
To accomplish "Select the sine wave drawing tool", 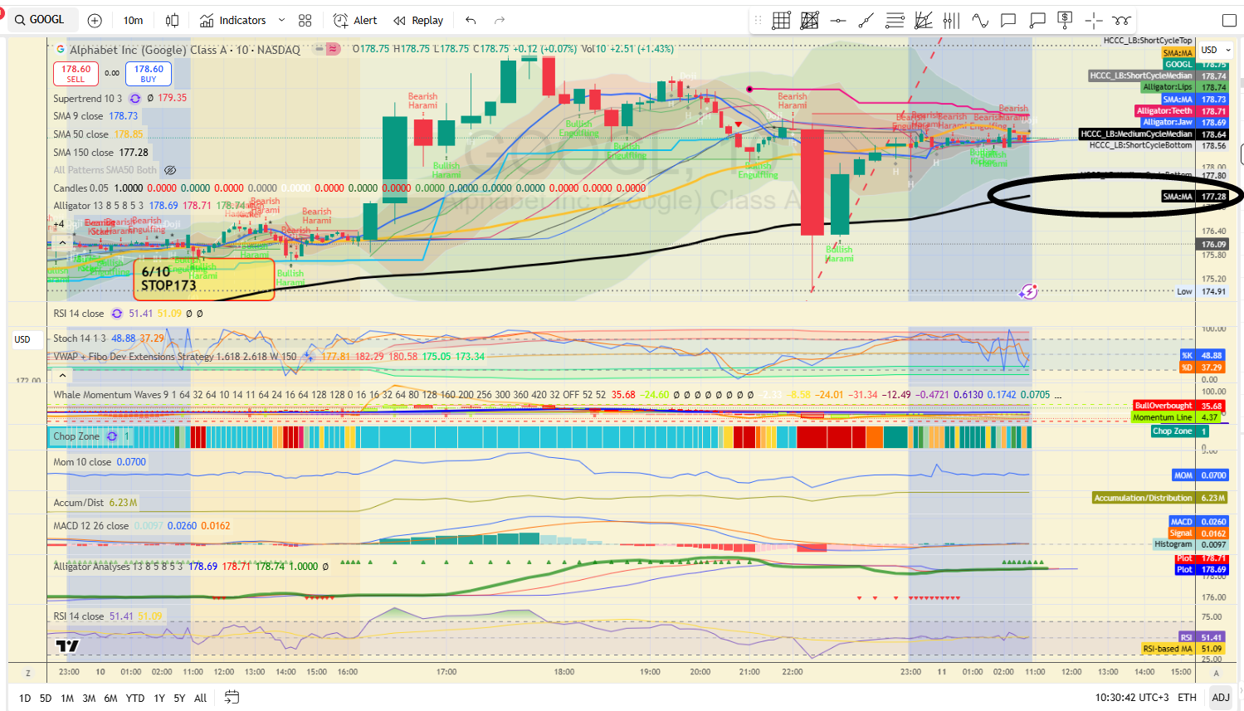I will pos(980,21).
